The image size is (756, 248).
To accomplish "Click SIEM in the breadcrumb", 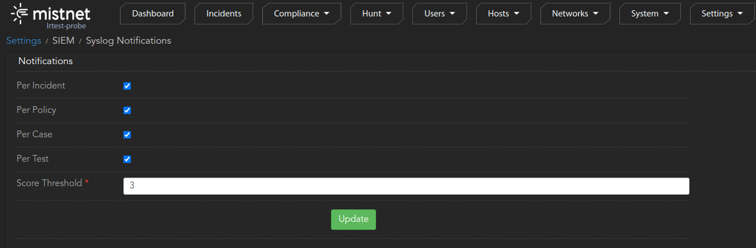I will coord(63,41).
